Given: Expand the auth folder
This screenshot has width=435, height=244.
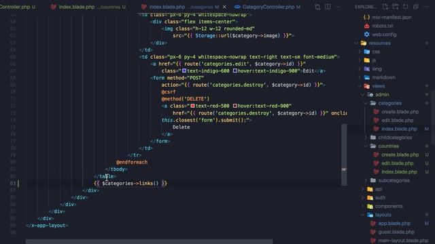Looking at the screenshot, I should [x=380, y=197].
